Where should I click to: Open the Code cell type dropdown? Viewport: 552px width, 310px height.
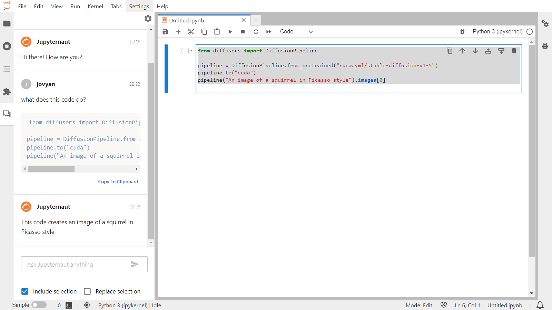[x=296, y=31]
